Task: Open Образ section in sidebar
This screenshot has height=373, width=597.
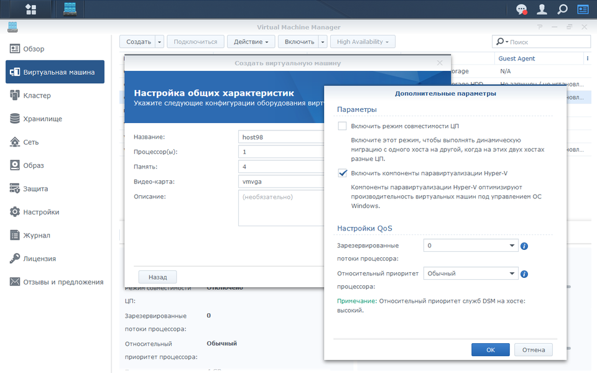Action: [55, 165]
